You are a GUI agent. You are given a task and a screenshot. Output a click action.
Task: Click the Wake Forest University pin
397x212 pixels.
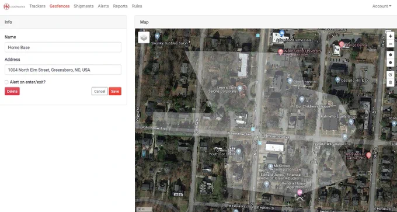[x=280, y=52]
